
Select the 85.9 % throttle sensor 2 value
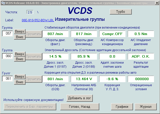[x=84, y=56]
